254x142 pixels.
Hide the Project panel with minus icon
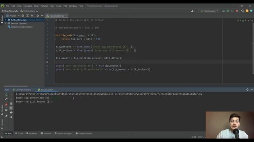(x=42, y=16)
